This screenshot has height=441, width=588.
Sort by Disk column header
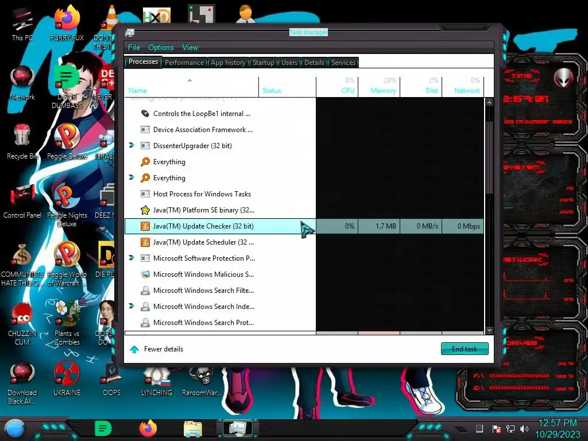pos(421,87)
